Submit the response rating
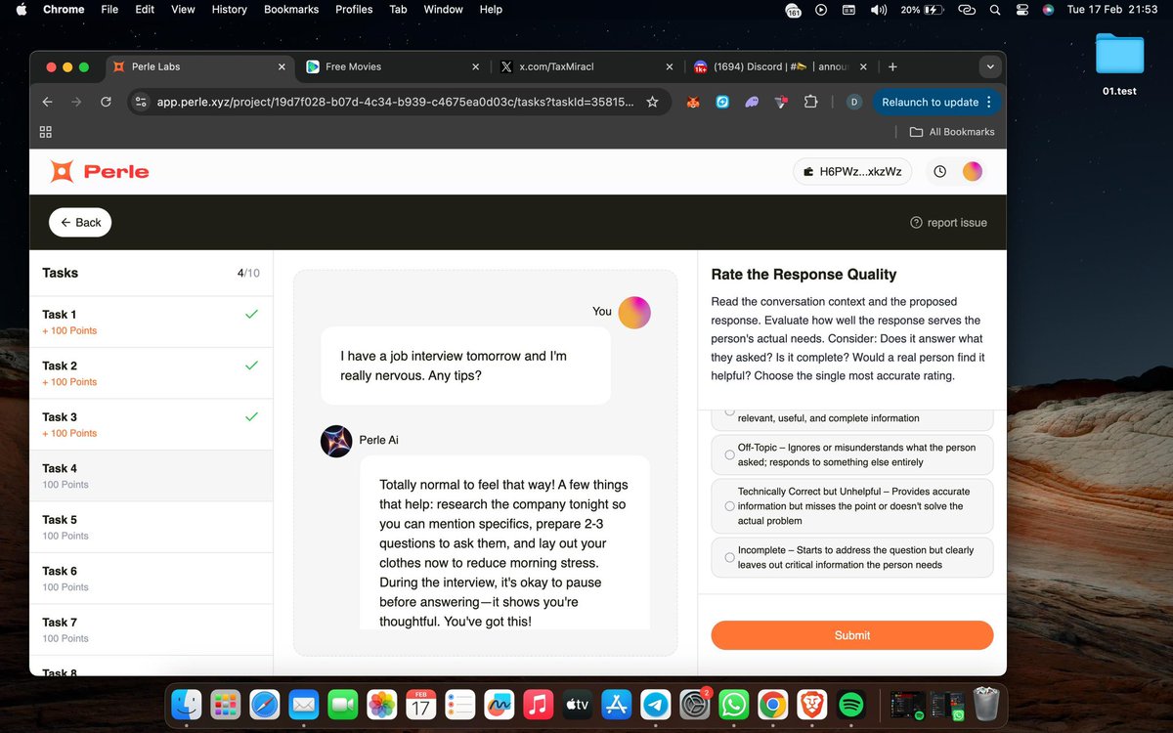Screen dimensions: 1173x733 (x=851, y=635)
